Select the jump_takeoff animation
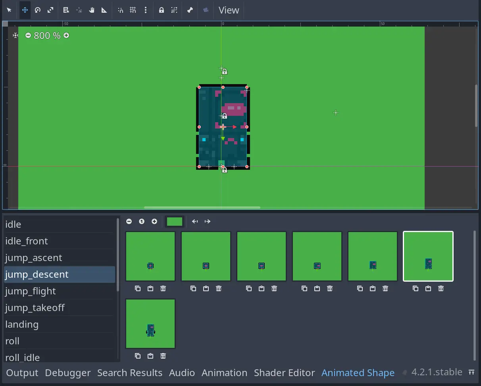 click(60, 307)
